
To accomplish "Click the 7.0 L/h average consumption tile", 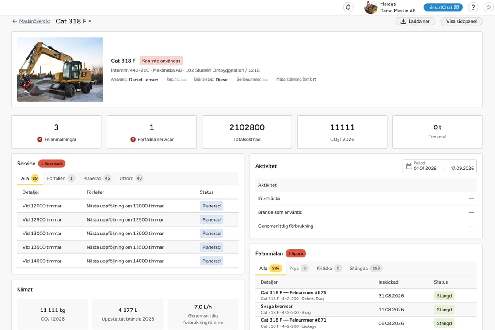I will coord(203,314).
